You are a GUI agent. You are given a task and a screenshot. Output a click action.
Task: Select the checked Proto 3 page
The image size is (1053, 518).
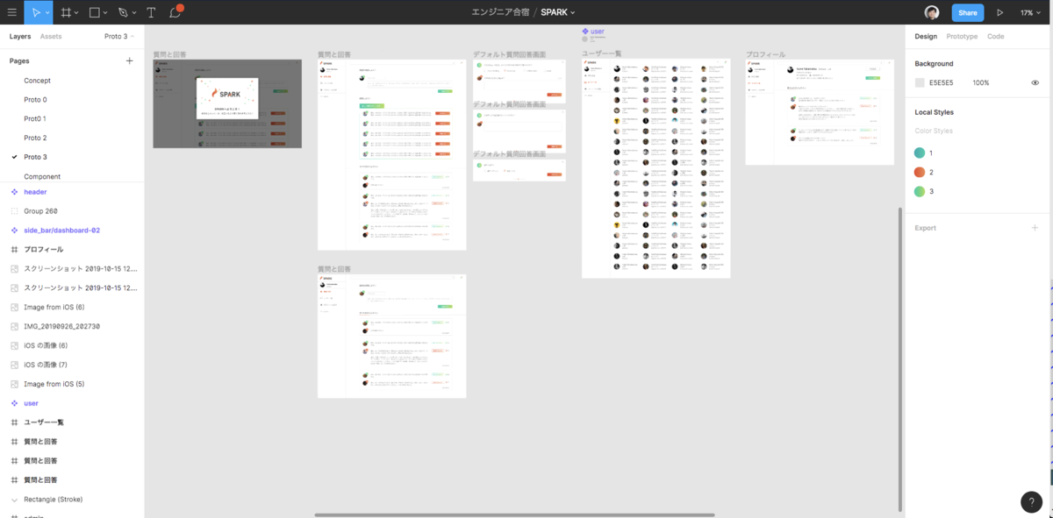(35, 157)
